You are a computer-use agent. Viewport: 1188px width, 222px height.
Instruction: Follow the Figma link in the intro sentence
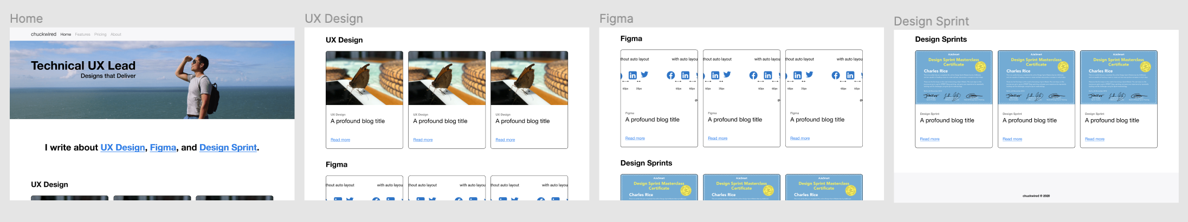(x=163, y=147)
